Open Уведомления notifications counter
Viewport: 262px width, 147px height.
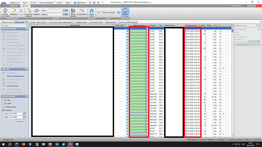(253, 6)
